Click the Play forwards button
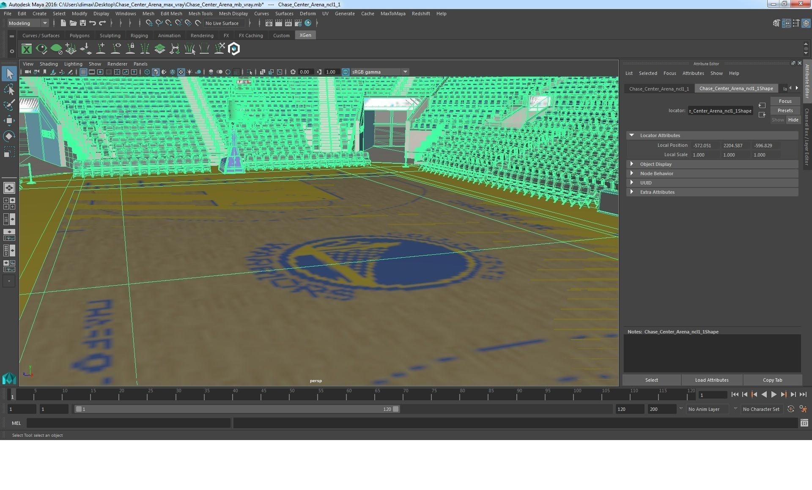 (x=774, y=394)
